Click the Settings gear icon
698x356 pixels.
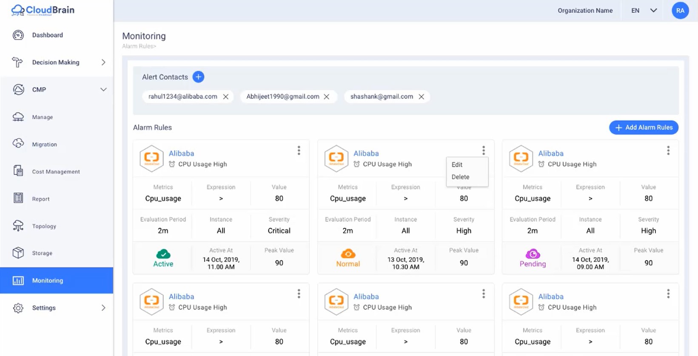[x=18, y=308]
